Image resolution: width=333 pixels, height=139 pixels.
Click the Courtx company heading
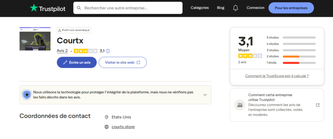click(x=70, y=41)
